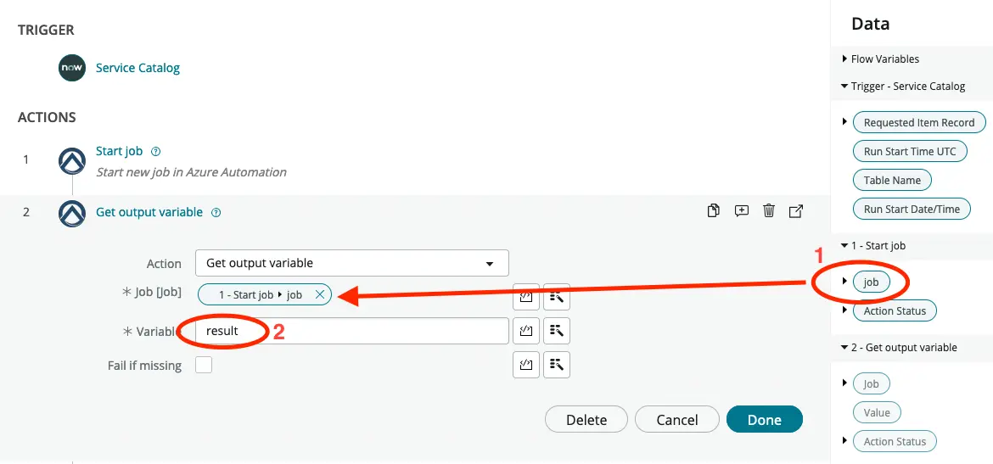Click the trash icon for action 2
993x464 pixels.
pos(769,211)
